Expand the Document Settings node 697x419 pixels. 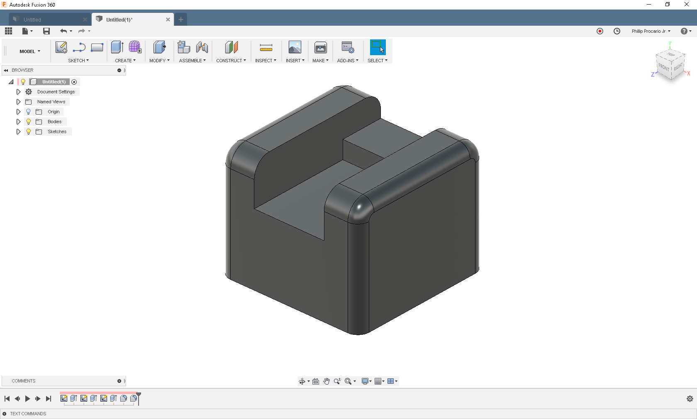(x=18, y=92)
